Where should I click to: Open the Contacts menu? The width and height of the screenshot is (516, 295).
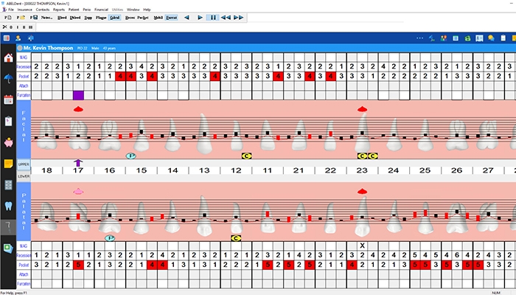coord(43,10)
